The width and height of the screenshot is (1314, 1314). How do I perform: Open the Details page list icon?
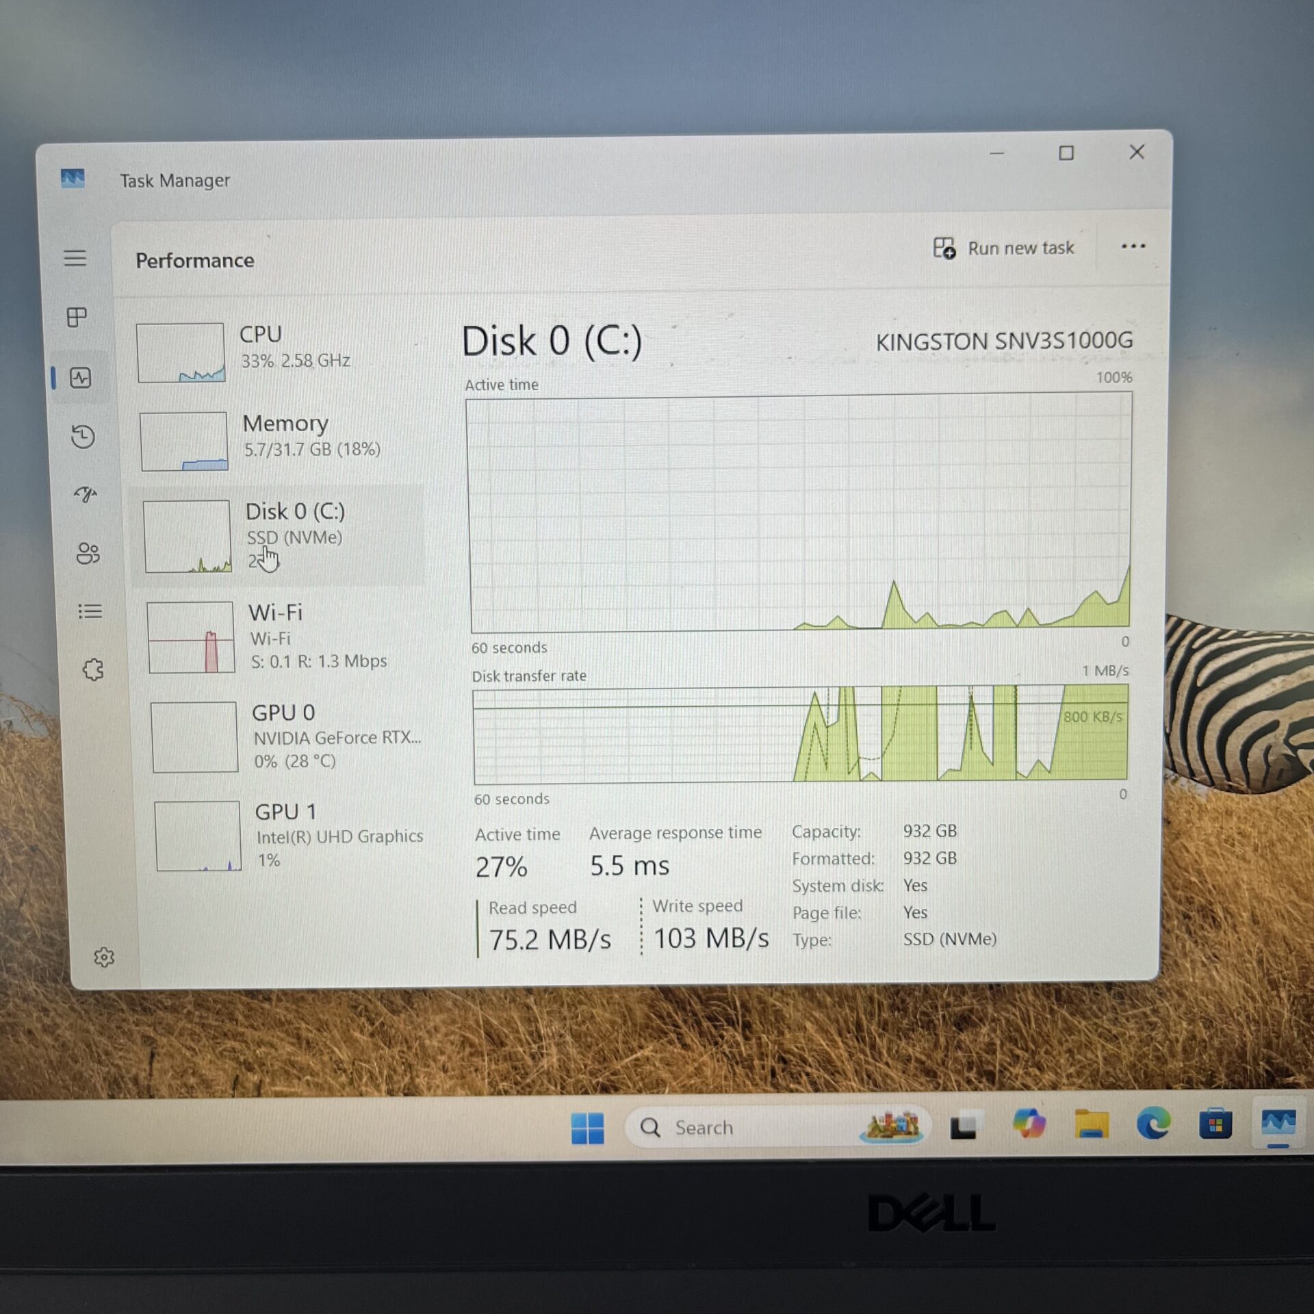pos(90,611)
